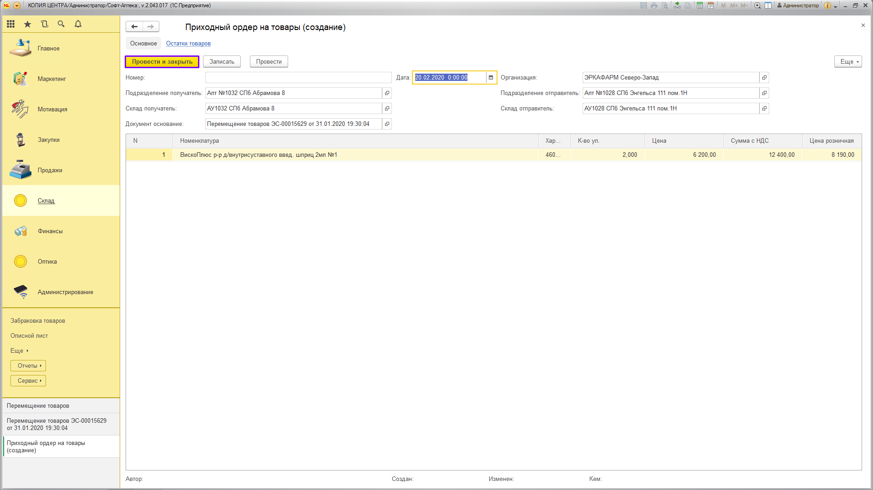Open the history icon in top panel
Image resolution: width=873 pixels, height=490 pixels.
(44, 24)
